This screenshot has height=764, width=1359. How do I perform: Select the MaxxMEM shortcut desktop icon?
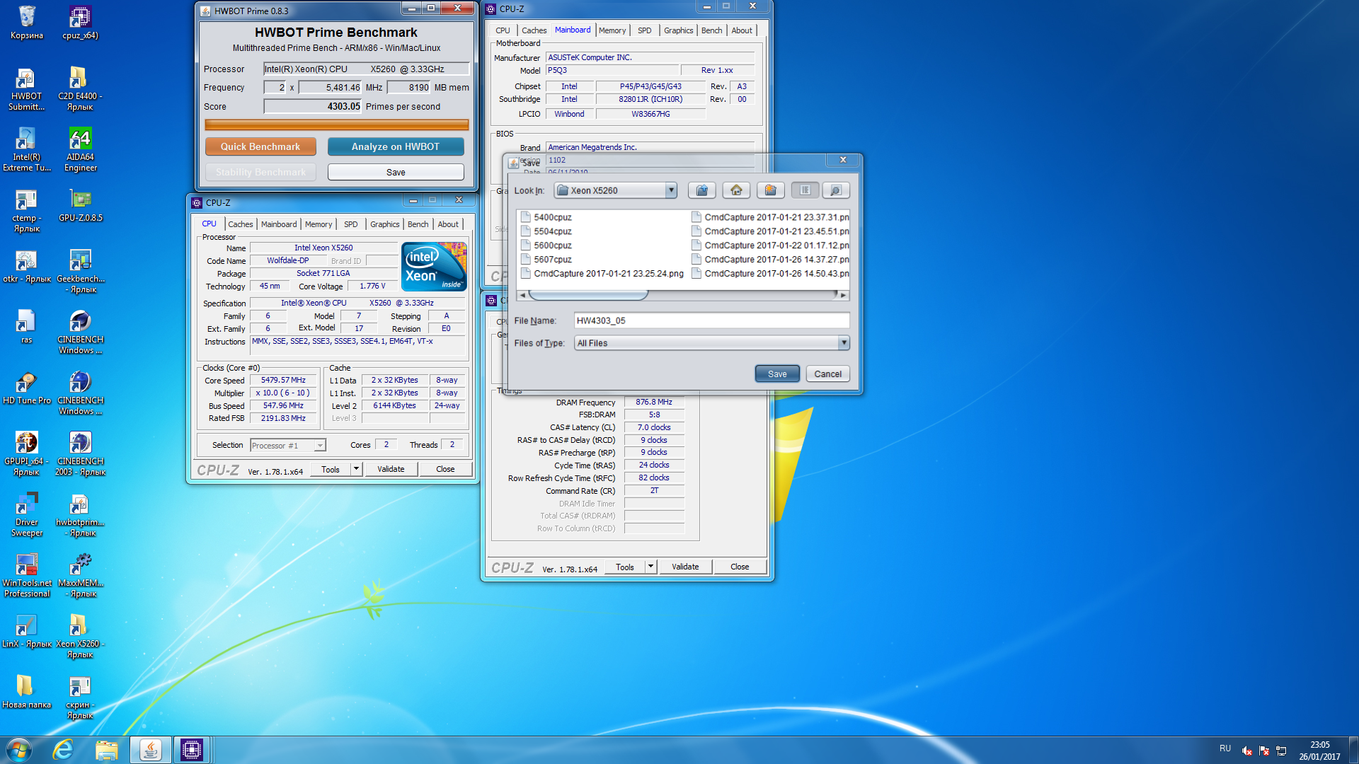click(x=80, y=576)
